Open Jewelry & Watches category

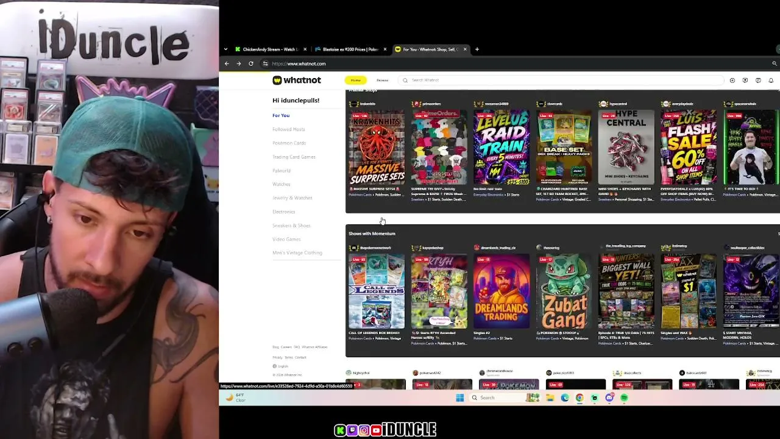292,198
